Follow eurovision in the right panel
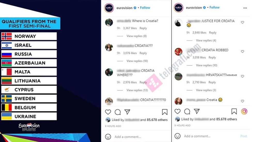Screen dimensions: 253x142 215,7
